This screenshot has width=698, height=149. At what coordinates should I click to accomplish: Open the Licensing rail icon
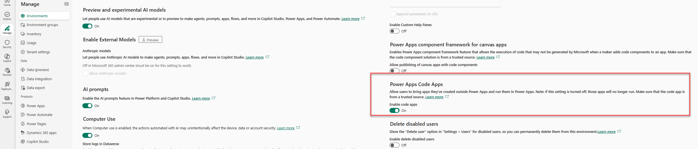click(x=7, y=100)
